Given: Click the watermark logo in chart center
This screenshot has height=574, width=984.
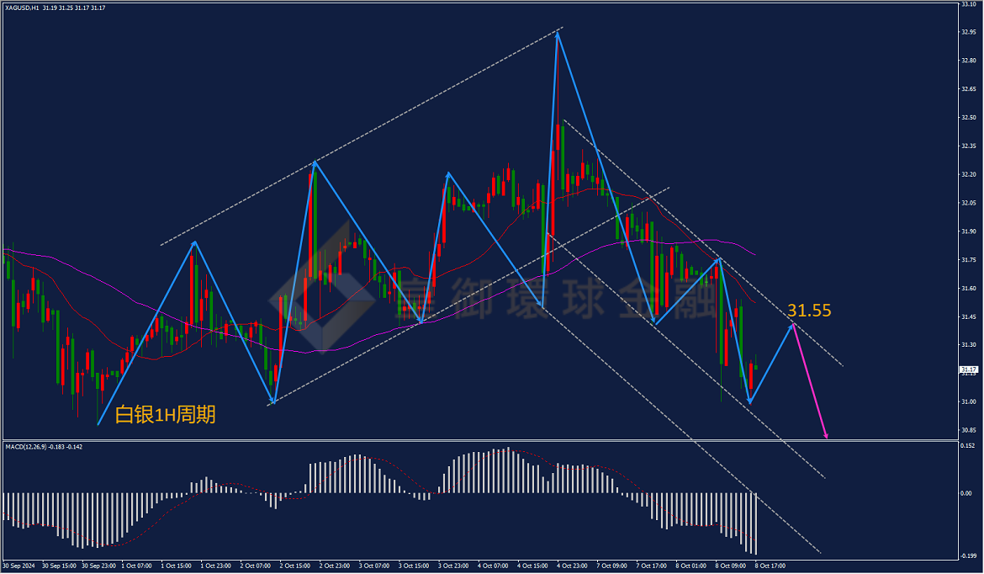Looking at the screenshot, I should click(323, 287).
